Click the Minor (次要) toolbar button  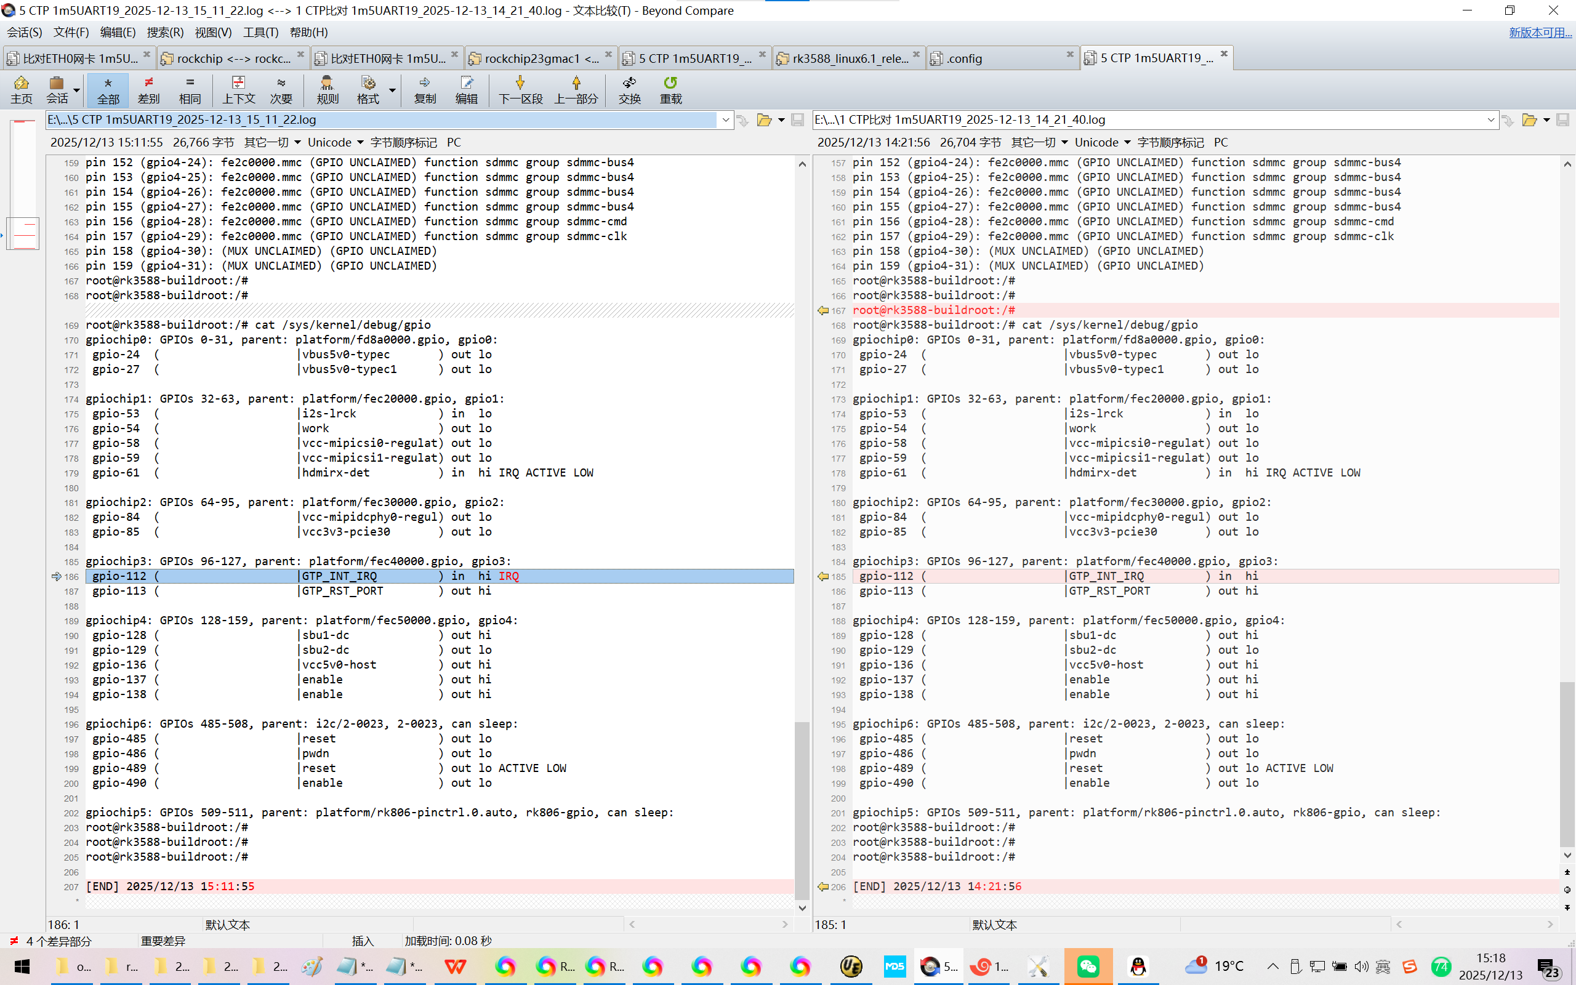tap(281, 90)
